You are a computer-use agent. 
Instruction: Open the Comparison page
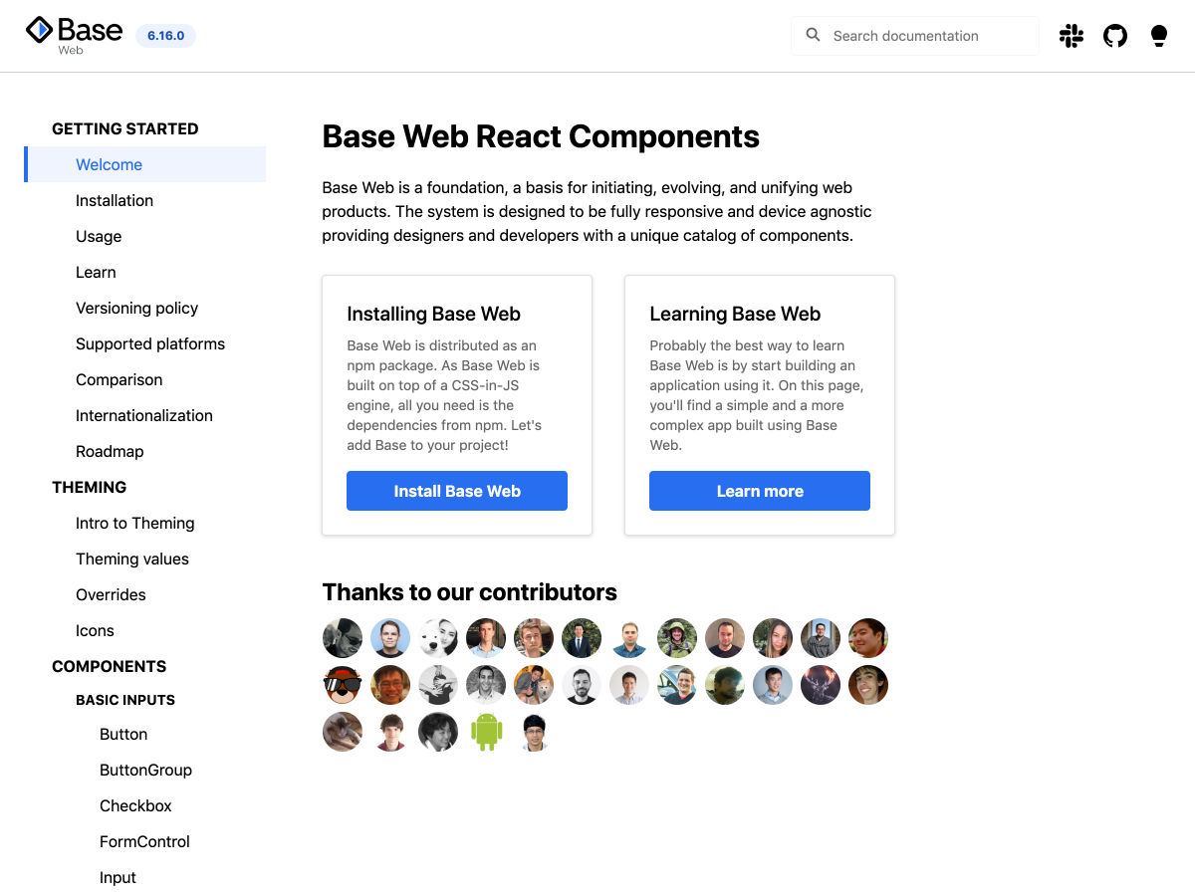[x=119, y=379]
